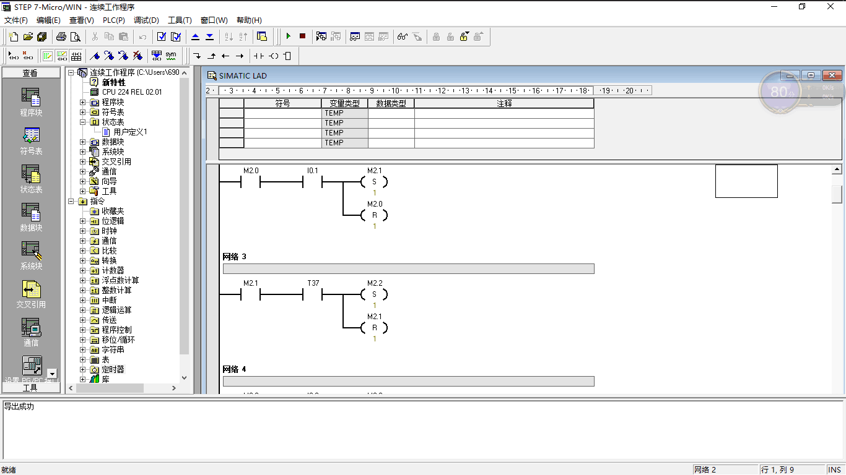
Task: Open print preview from the toolbar
Action: [x=76, y=36]
